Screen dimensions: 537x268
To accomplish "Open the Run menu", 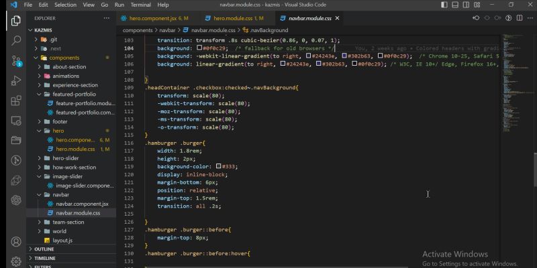I will pos(119,5).
